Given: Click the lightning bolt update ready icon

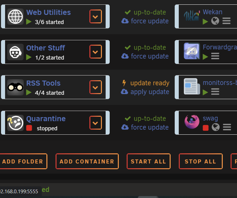Looking at the screenshot, I should (x=124, y=83).
